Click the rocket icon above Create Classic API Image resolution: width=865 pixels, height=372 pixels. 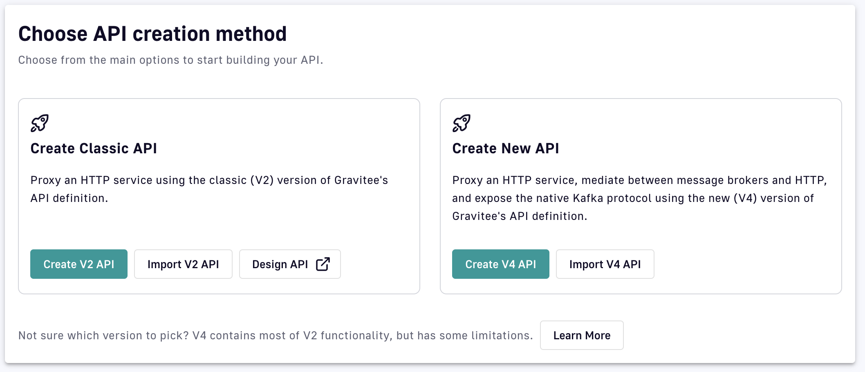coord(40,123)
